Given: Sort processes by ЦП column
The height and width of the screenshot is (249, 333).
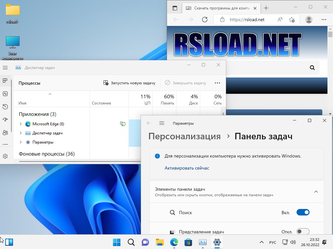Looking at the screenshot, I should (x=141, y=99).
